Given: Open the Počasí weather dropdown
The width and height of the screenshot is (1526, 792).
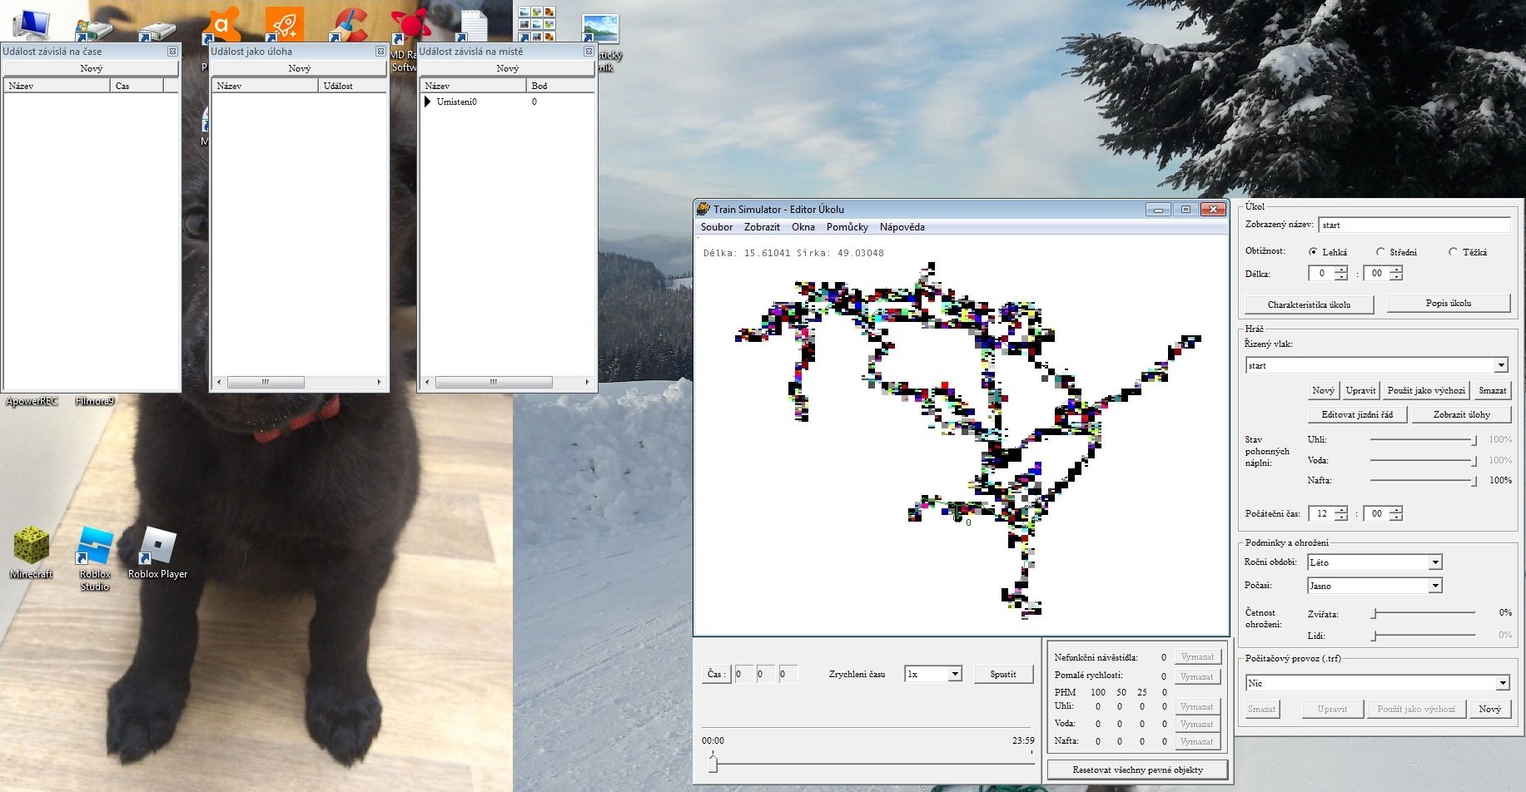Looking at the screenshot, I should (x=1435, y=586).
